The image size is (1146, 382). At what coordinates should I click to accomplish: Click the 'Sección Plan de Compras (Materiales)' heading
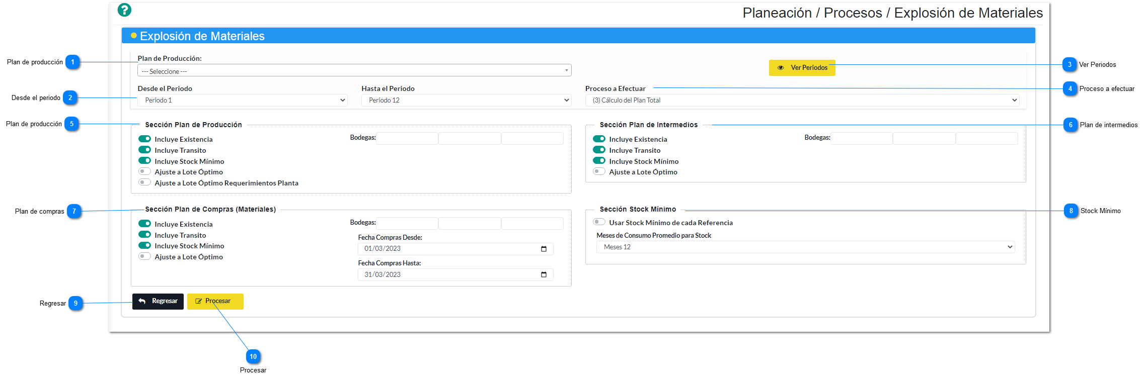[210, 209]
